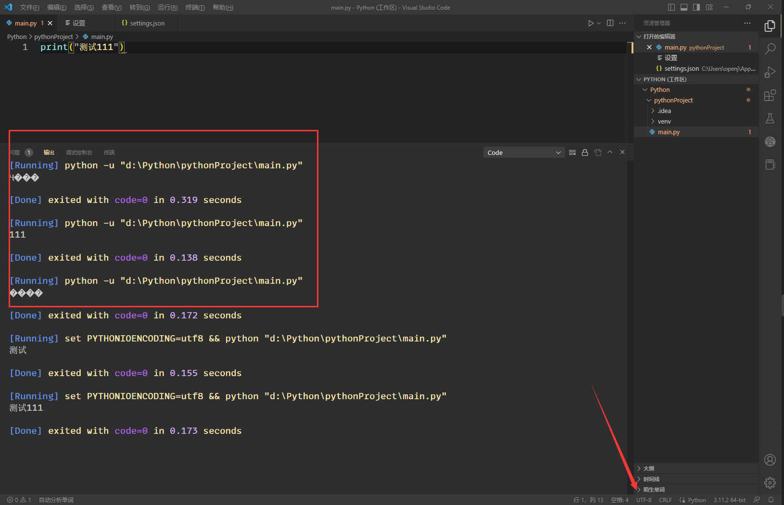Open the Code output channel dropdown
This screenshot has width=784, height=505.
coord(524,152)
